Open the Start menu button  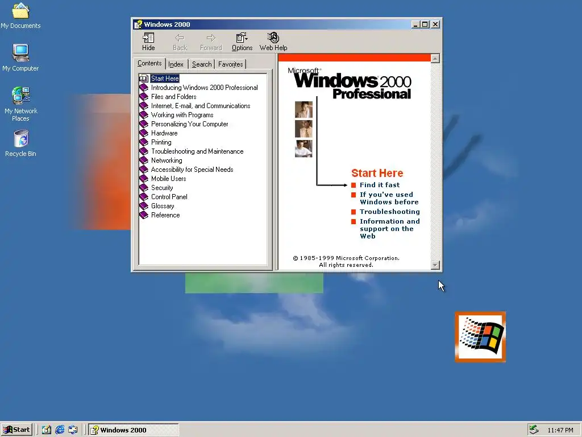pos(16,430)
